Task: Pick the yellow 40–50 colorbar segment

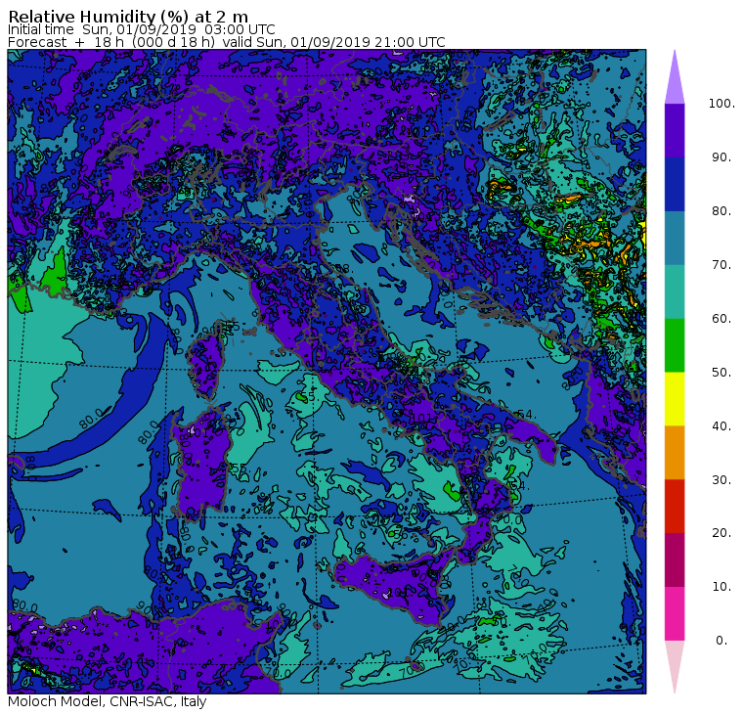Action: 675,399
